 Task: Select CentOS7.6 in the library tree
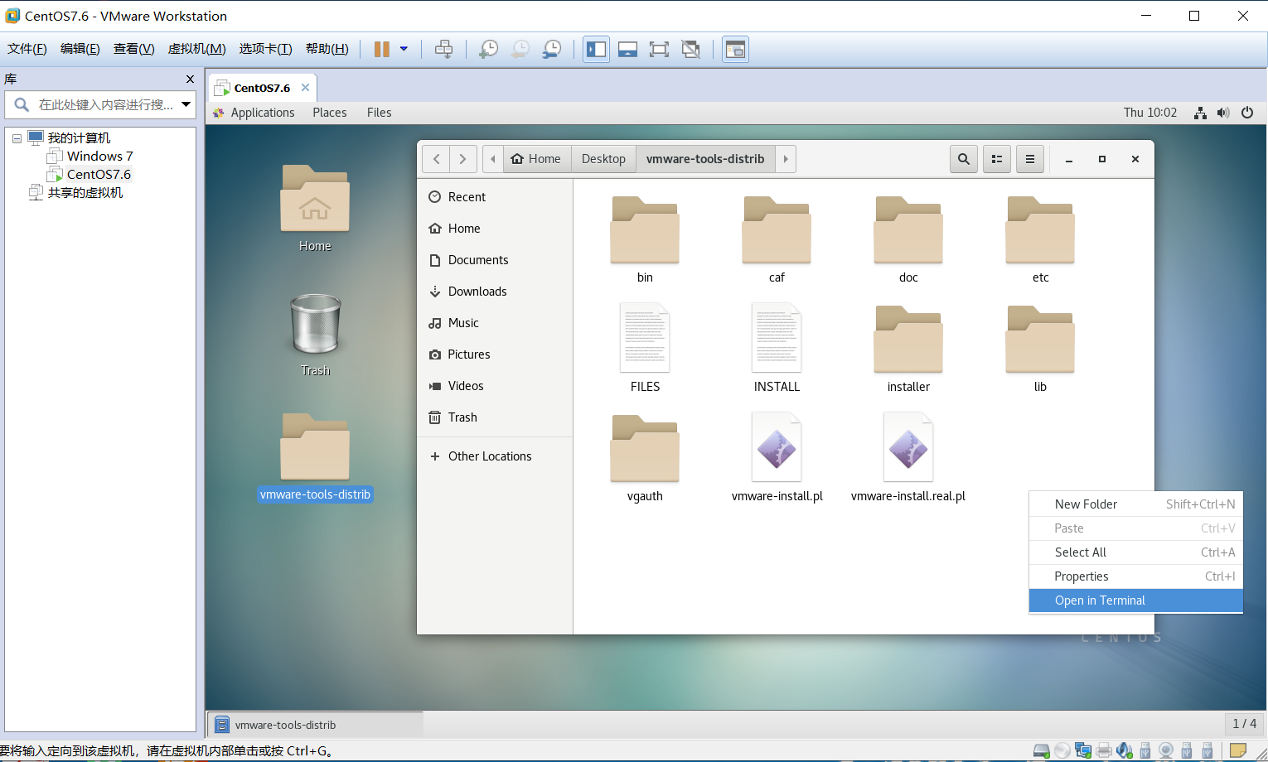(99, 174)
